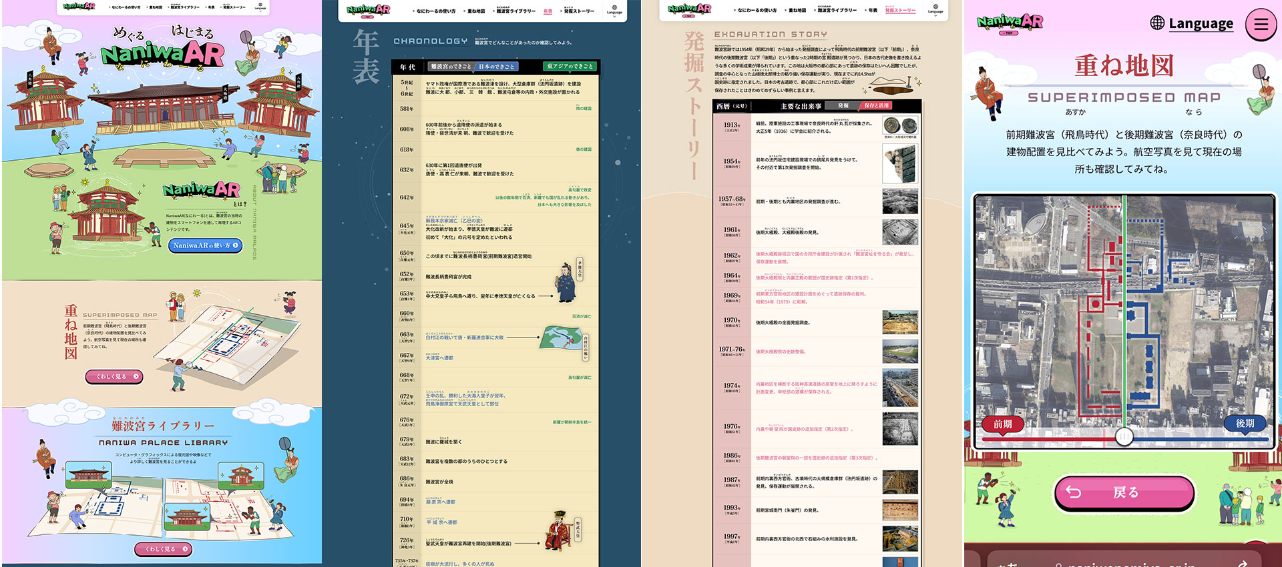Open the 1954 excavation find thumbnail

[900, 164]
